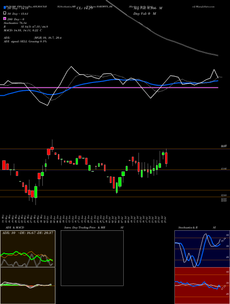Open the empty intraday trading price panel
230x304 pixels.
92,258
